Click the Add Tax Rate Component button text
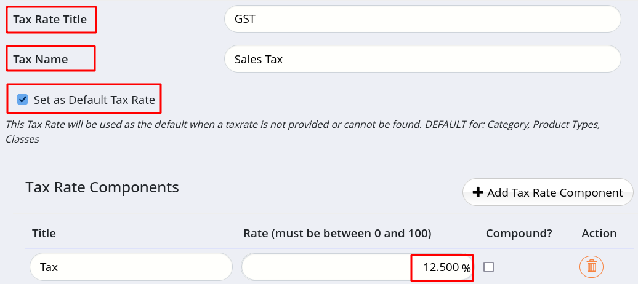 555,192
